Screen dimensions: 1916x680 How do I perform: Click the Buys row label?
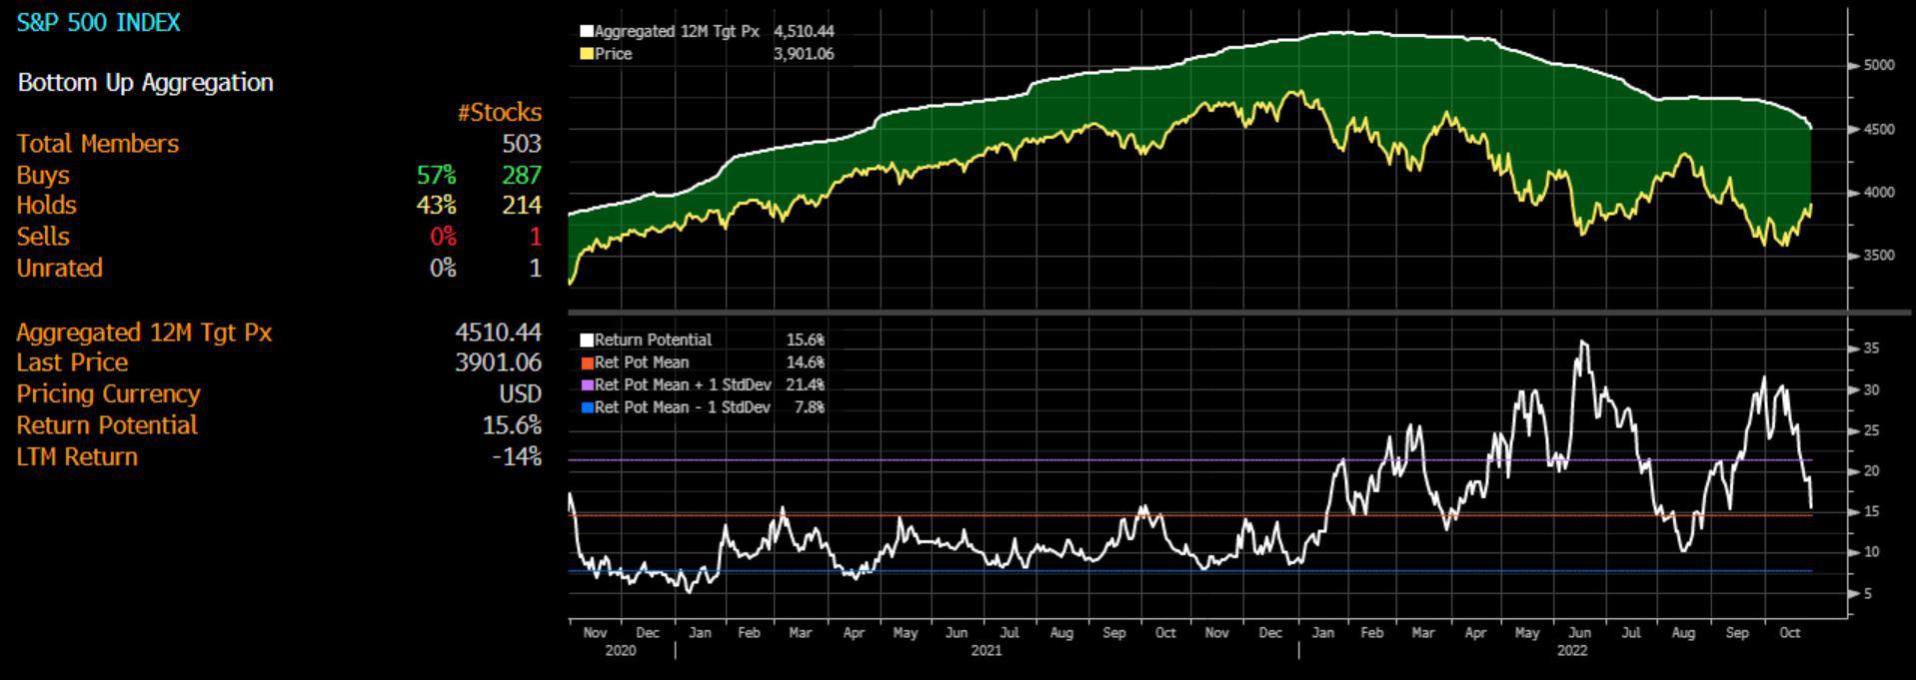[x=43, y=175]
